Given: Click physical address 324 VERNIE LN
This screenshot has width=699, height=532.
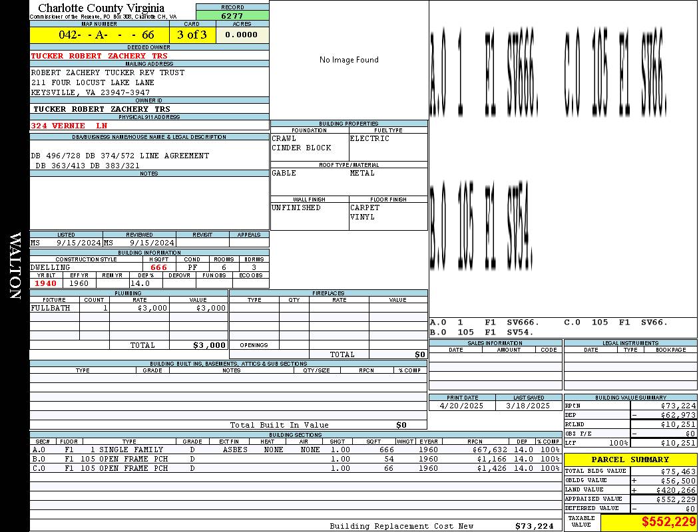Looking at the screenshot, I should [69, 125].
